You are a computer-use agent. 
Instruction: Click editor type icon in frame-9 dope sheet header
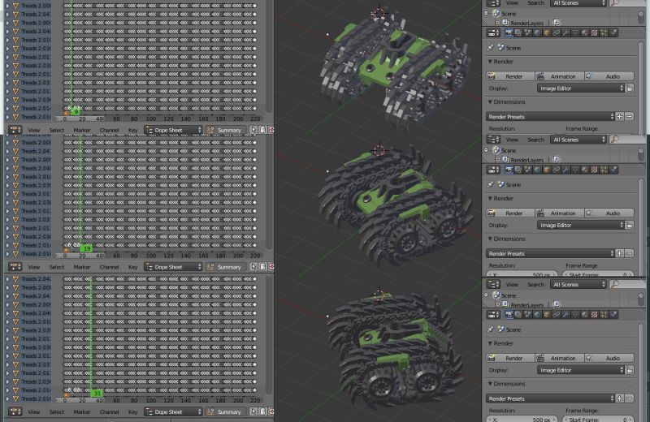[15, 130]
